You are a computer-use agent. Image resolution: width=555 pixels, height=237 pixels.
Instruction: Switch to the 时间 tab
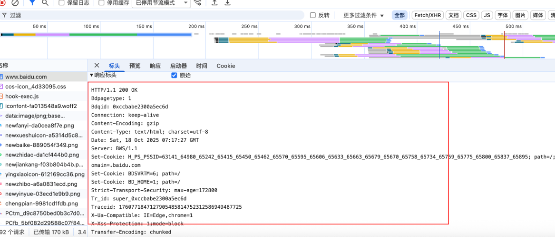pyautogui.click(x=202, y=66)
